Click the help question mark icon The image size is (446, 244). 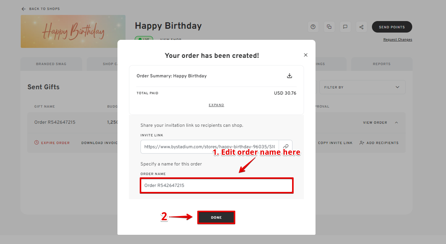(x=313, y=27)
